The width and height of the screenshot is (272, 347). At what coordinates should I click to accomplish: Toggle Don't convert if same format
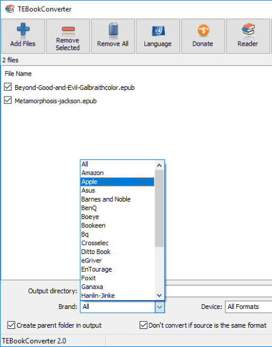click(143, 325)
